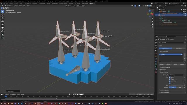This screenshot has width=187, height=105.
Task: Click the Blender logo menu icon
Action: (x=1, y=3)
